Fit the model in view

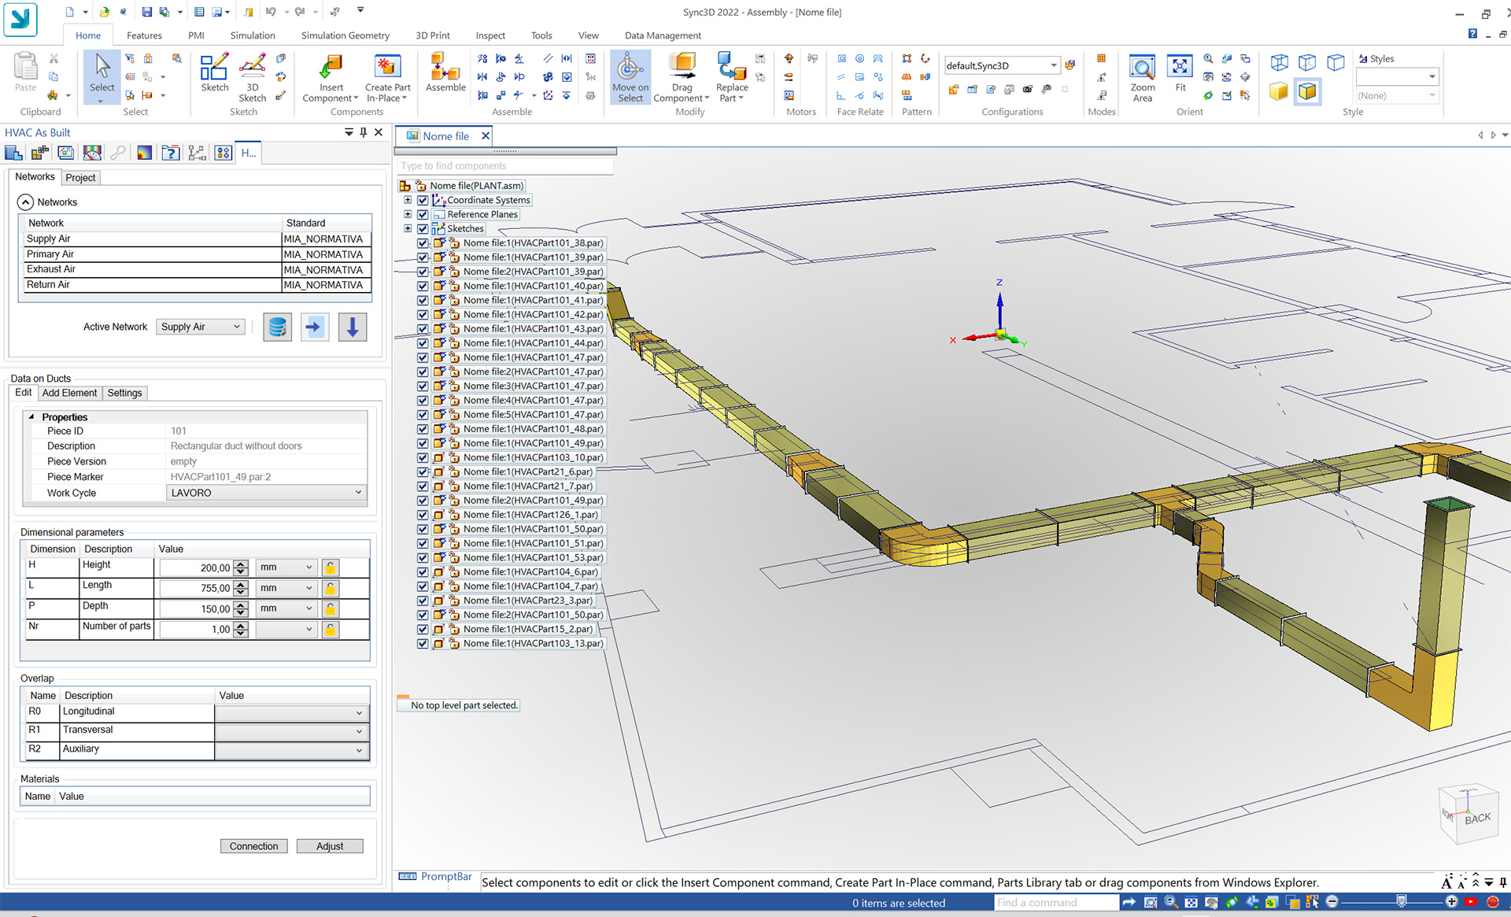coord(1180,75)
